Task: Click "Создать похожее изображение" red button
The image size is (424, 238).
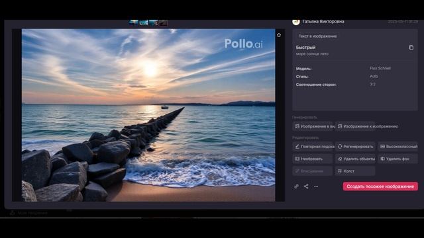Action: point(380,186)
